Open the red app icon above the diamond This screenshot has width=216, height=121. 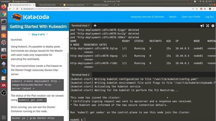4,57
